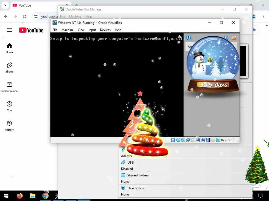Open the Input menu of the VM window
Image resolution: width=269 pixels, height=201 pixels.
(x=92, y=30)
